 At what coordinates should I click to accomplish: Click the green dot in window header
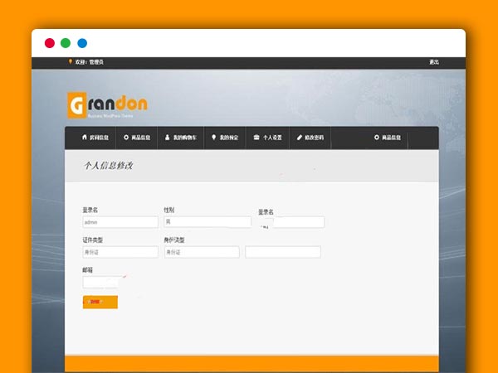click(x=66, y=43)
